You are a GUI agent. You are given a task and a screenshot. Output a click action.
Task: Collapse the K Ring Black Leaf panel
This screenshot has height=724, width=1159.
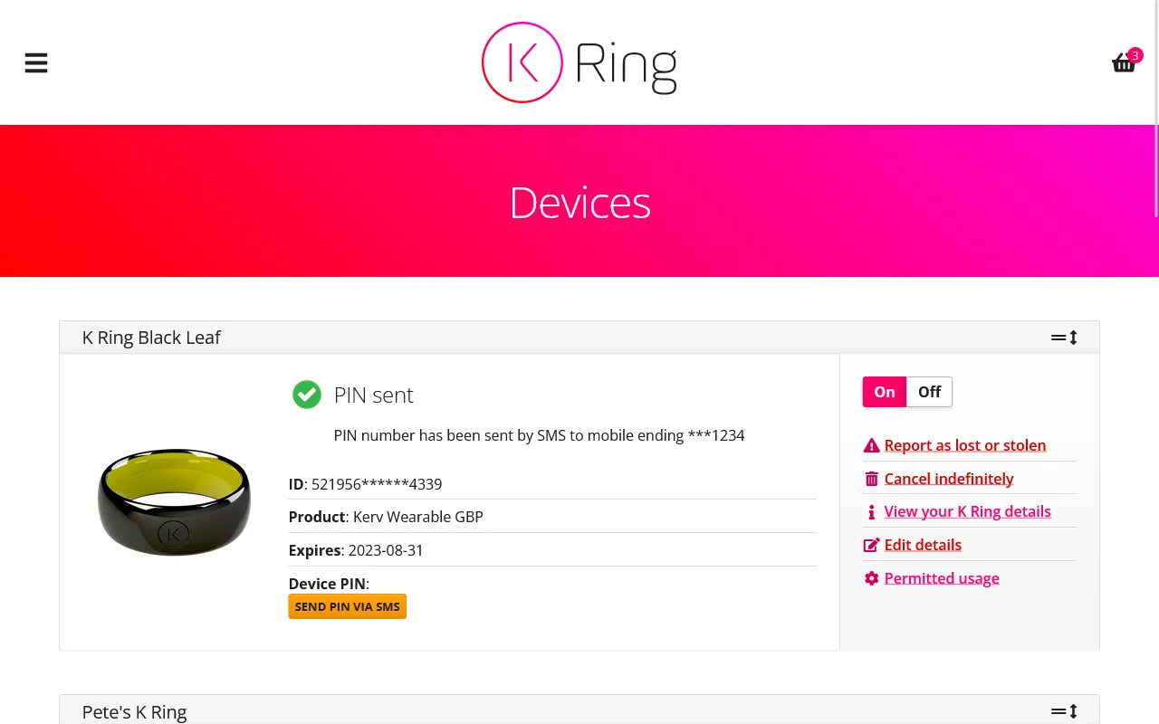tap(1064, 338)
